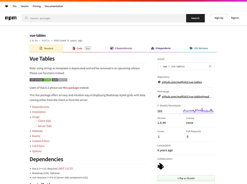The width and height of the screenshot is (247, 184).
Task: Click the git repository diamond icon
Action: [159, 82]
